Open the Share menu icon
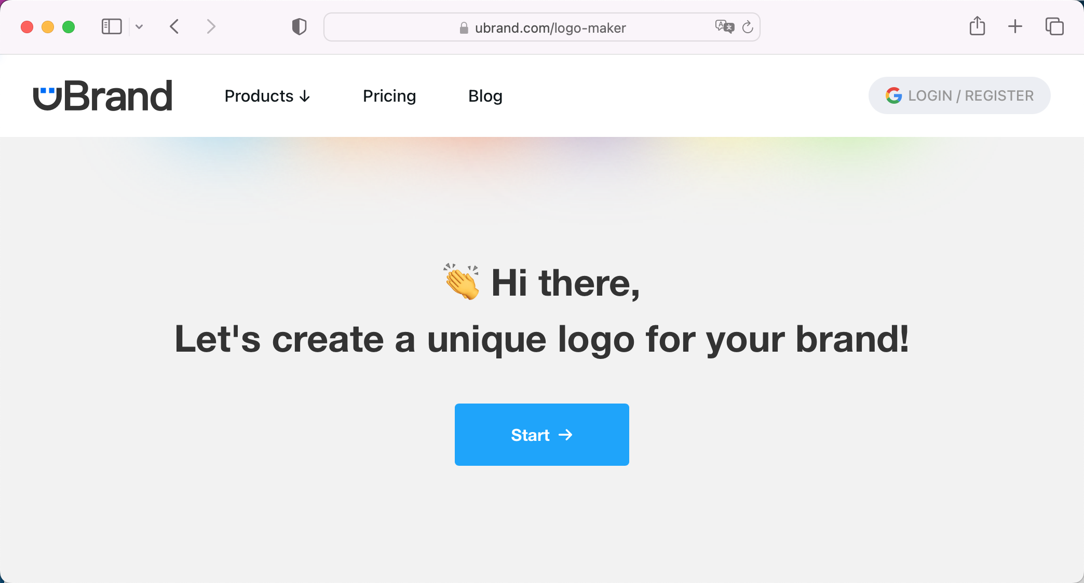The height and width of the screenshot is (583, 1084). [x=977, y=26]
